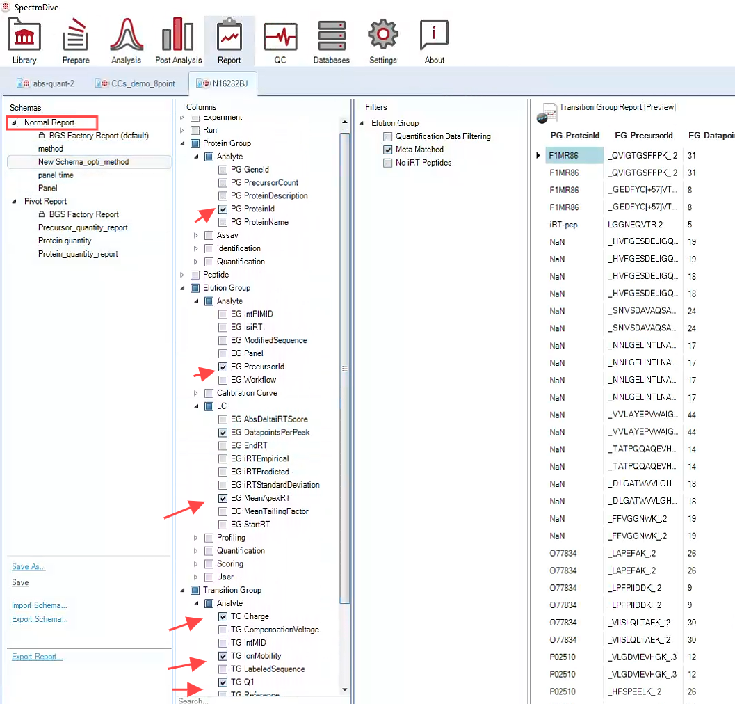Enable the Quantification Data Filtering filter
Image resolution: width=735 pixels, height=704 pixels.
pos(387,136)
